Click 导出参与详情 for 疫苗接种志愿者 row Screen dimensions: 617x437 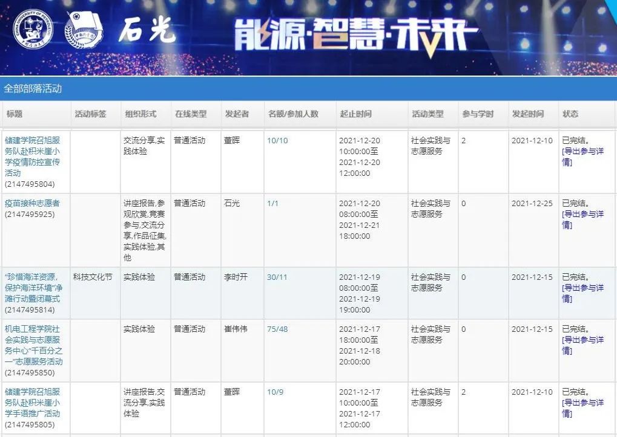[583, 220]
